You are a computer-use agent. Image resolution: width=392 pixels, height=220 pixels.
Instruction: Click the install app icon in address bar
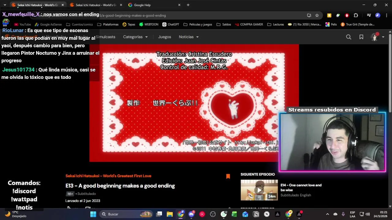pos(309,15)
